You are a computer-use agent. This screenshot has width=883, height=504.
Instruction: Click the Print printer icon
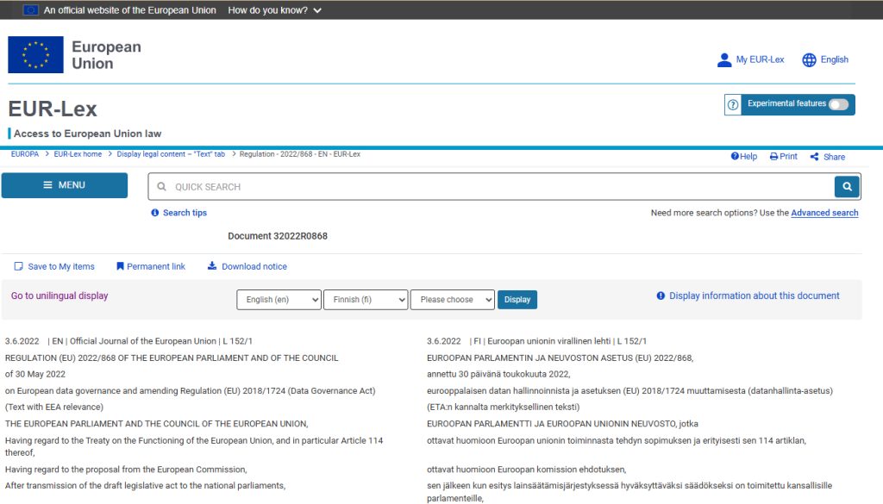coord(774,157)
